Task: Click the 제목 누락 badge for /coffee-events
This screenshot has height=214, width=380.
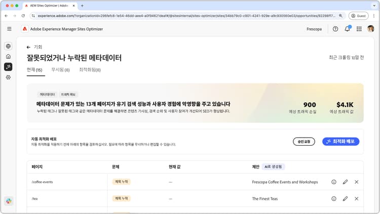Action: pos(122,182)
